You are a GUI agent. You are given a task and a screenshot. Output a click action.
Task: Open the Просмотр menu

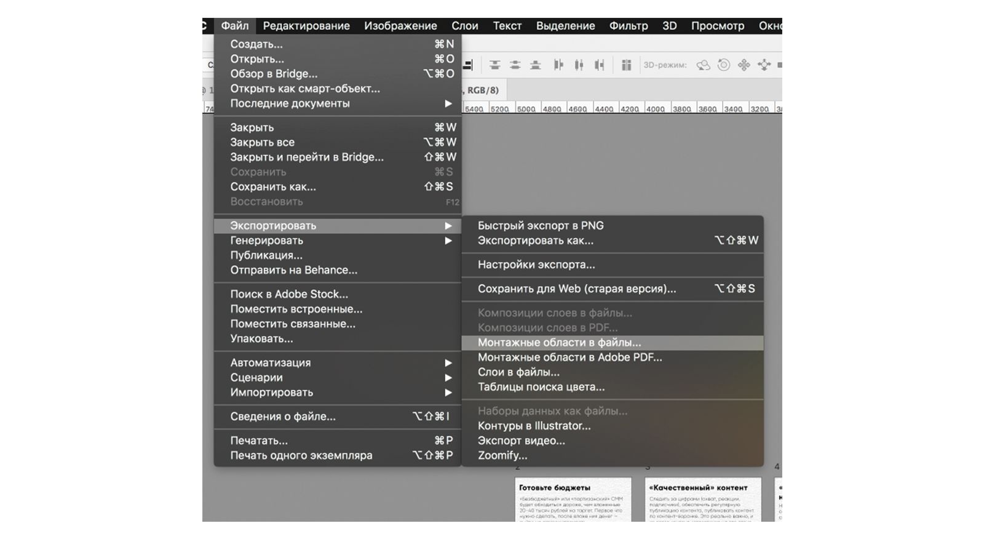(718, 26)
